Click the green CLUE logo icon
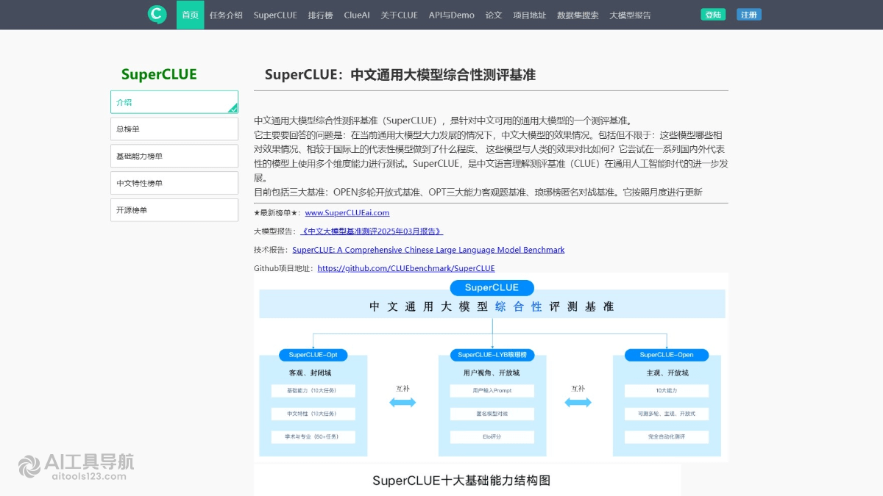 [x=157, y=14]
